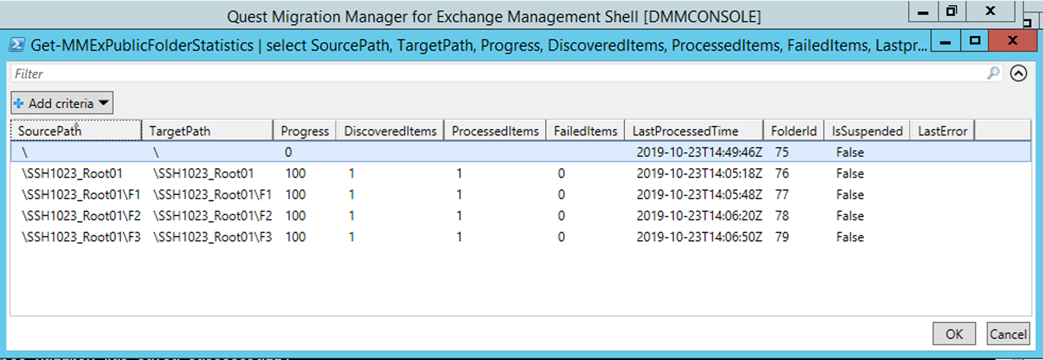Sort by LastError column header

pyautogui.click(x=943, y=131)
